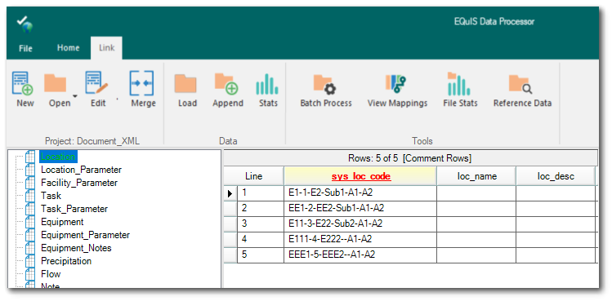The height and width of the screenshot is (301, 612).
Task: Select Location_Parameter in the tree
Action: [x=81, y=170]
